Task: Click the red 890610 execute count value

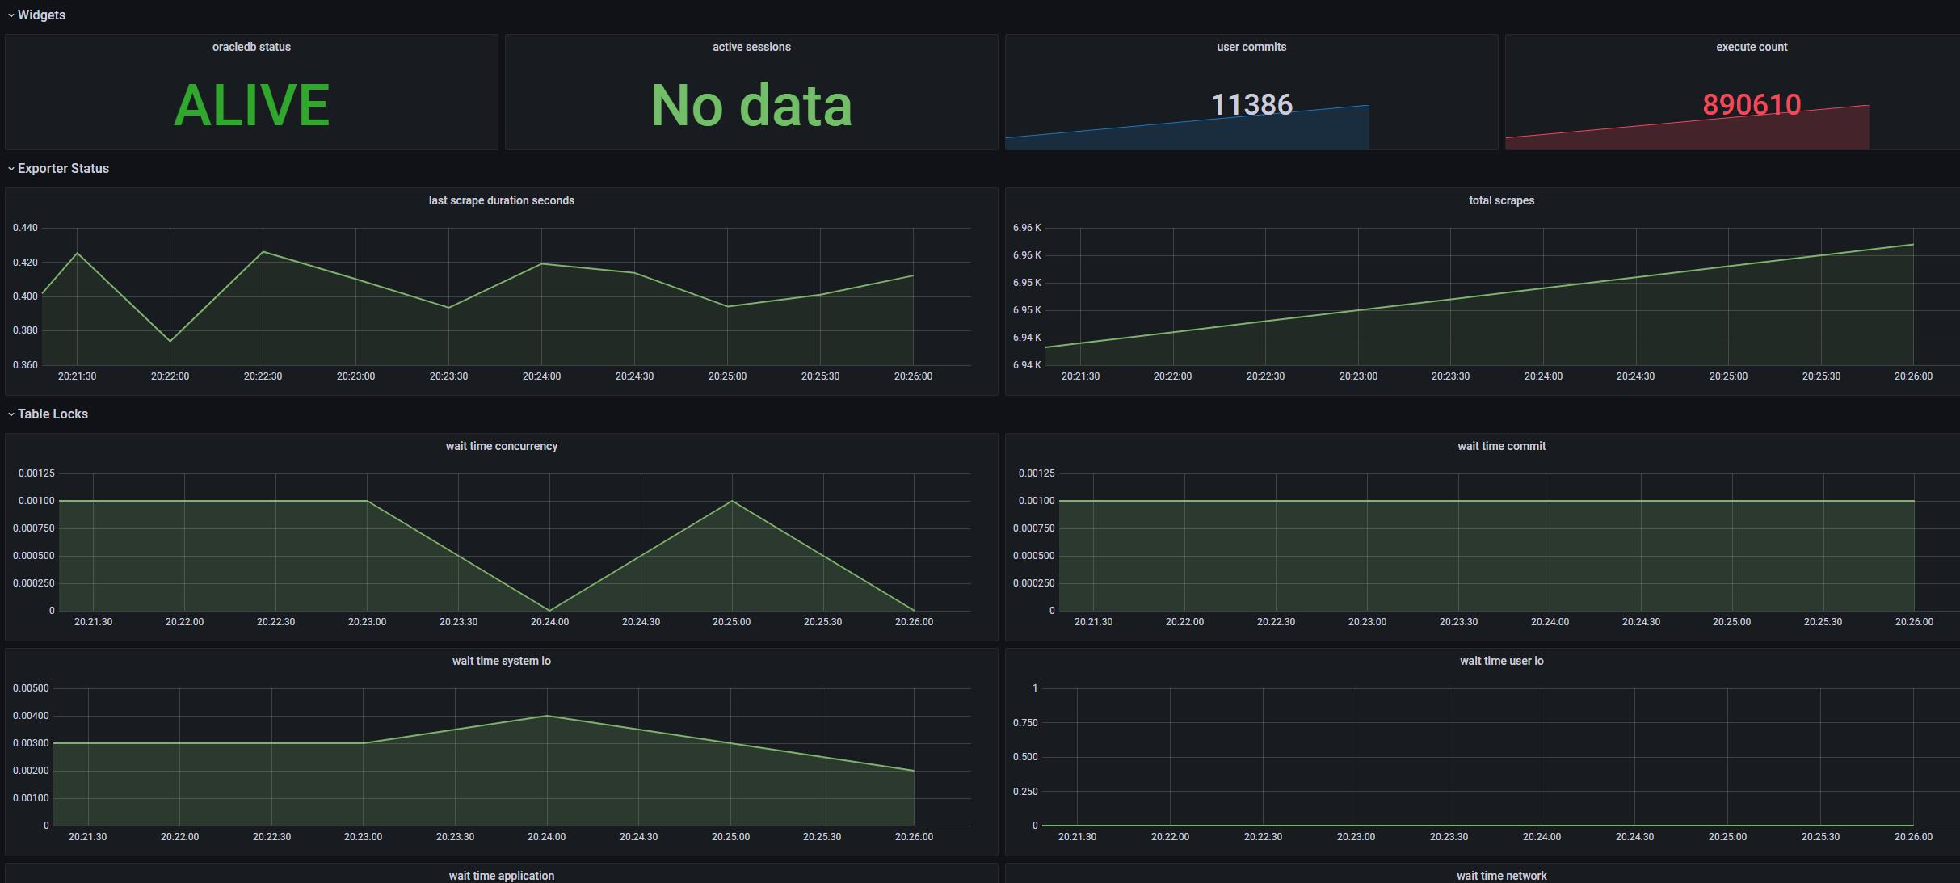Action: (1751, 104)
